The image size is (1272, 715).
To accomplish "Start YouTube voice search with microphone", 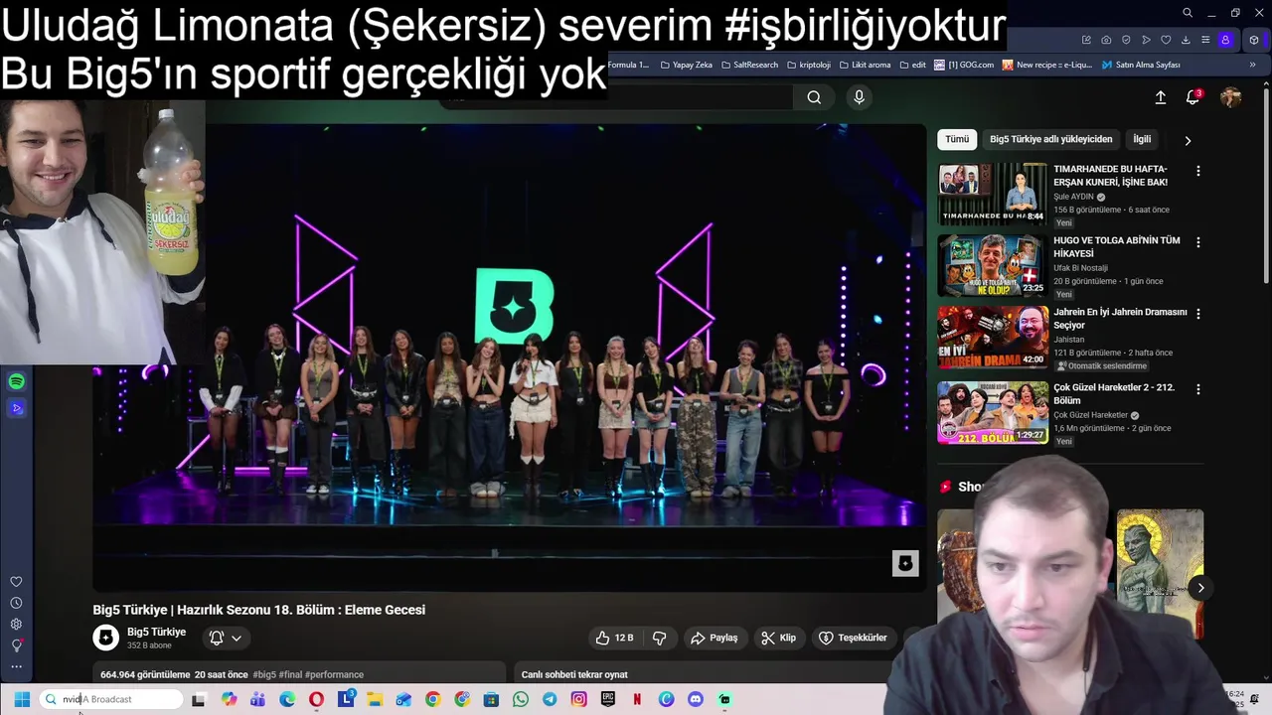I will 860,97.
